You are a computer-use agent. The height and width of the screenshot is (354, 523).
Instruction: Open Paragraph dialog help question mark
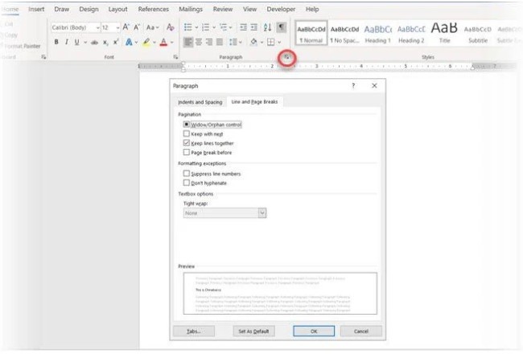[353, 86]
